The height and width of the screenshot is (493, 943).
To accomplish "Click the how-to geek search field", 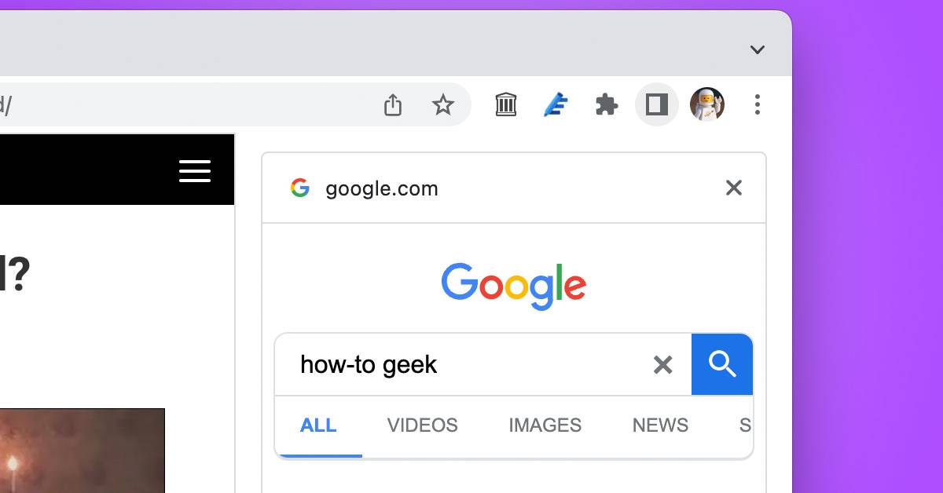I will point(464,364).
